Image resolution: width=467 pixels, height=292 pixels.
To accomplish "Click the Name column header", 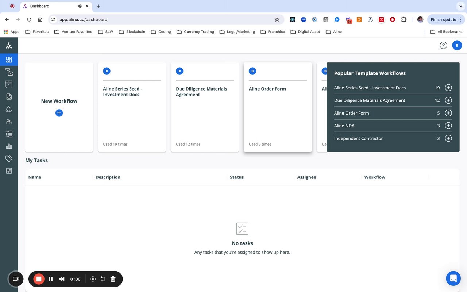I will click(35, 177).
